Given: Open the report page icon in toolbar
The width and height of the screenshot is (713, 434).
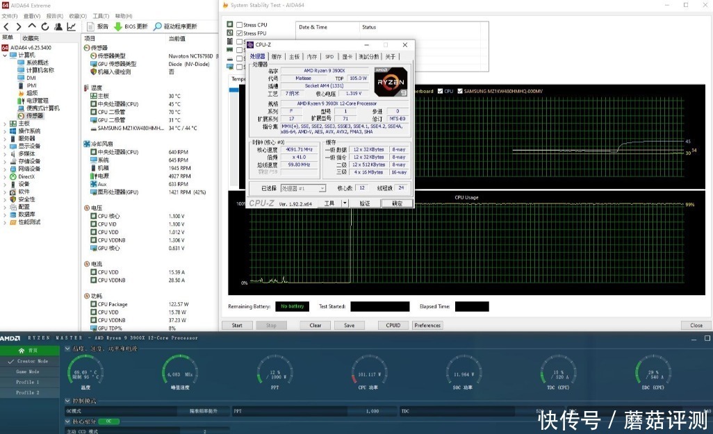Looking at the screenshot, I should [x=90, y=26].
